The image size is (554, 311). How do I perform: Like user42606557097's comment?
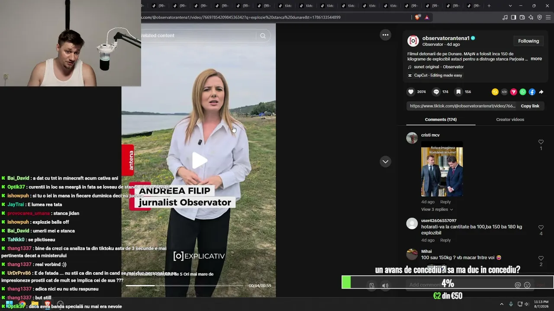[x=541, y=228]
